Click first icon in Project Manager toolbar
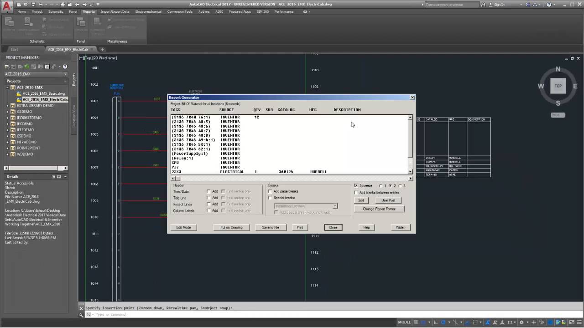Viewport: 584px width, 328px height. point(7,67)
